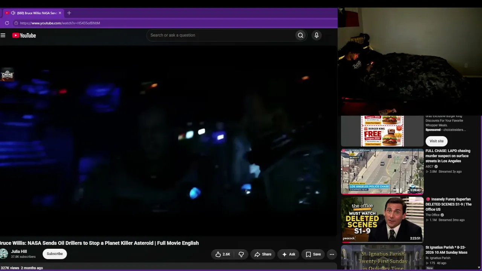Select the youtube.com address bar URL
Viewport: 482px width, 271px height.
[60, 23]
